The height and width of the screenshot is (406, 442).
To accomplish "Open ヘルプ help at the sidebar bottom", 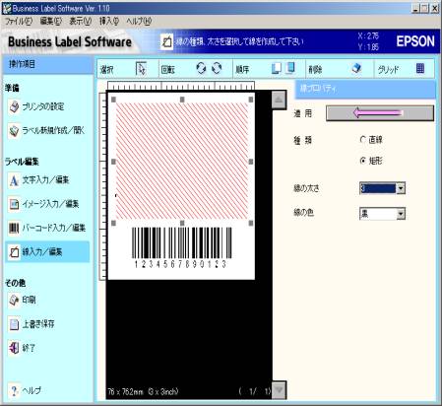I will (26, 390).
